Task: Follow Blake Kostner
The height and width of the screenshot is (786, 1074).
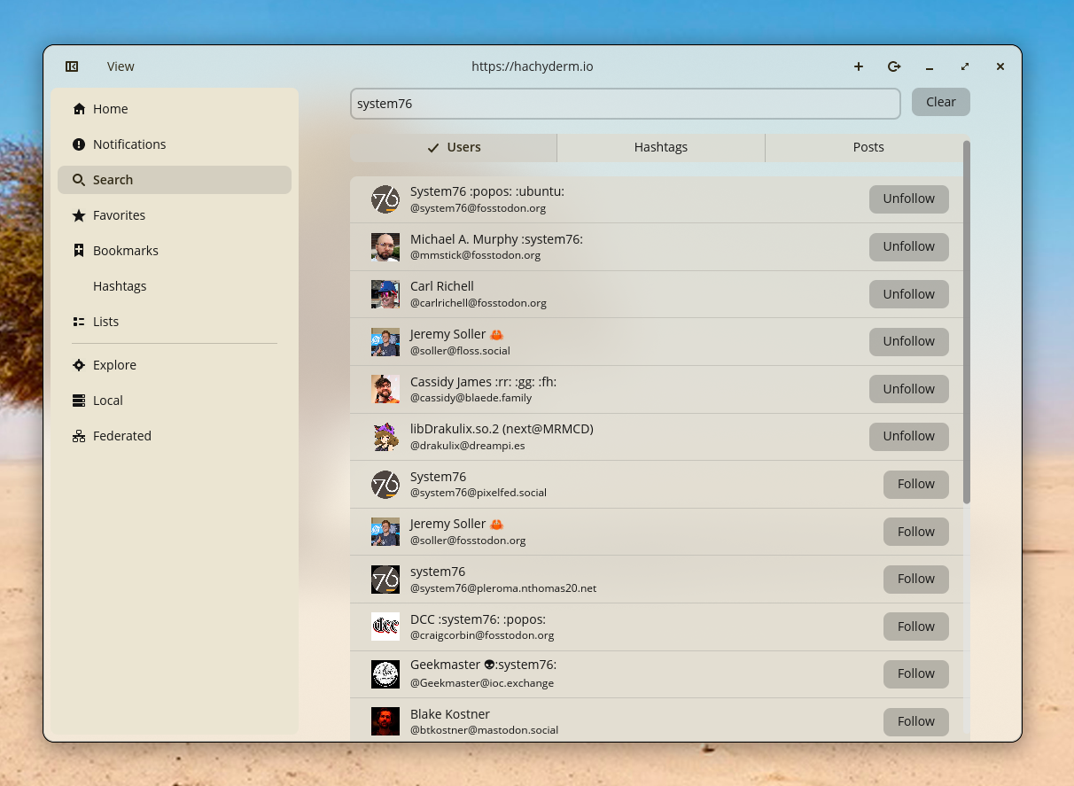Action: coord(916,721)
